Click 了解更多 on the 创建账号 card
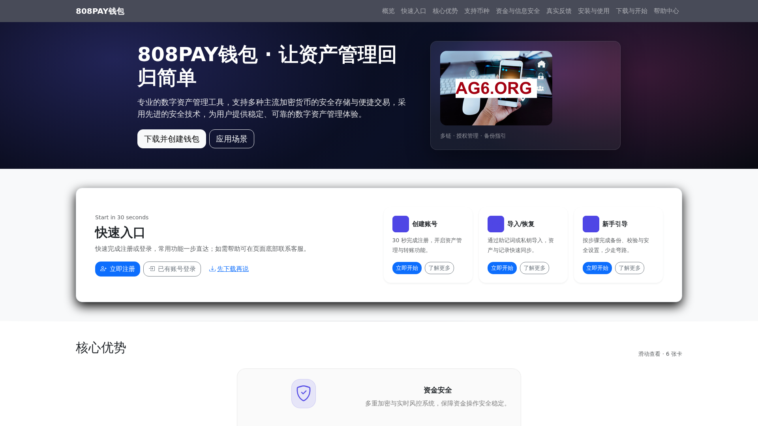Viewport: 758px width, 426px height. pos(439,268)
